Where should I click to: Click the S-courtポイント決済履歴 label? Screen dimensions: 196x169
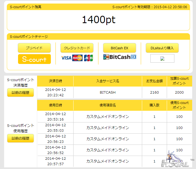coord(21,82)
